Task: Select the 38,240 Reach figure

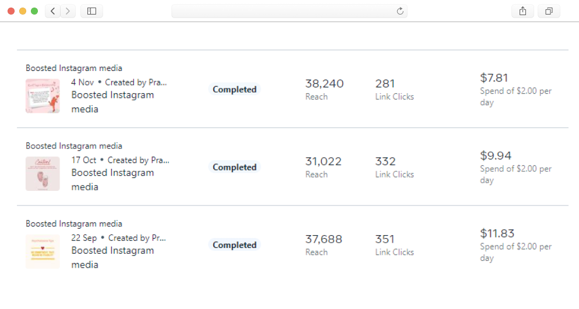Action: (324, 84)
